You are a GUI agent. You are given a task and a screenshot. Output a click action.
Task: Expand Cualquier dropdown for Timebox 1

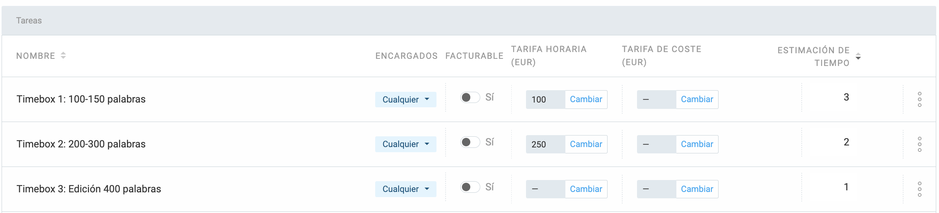(406, 99)
